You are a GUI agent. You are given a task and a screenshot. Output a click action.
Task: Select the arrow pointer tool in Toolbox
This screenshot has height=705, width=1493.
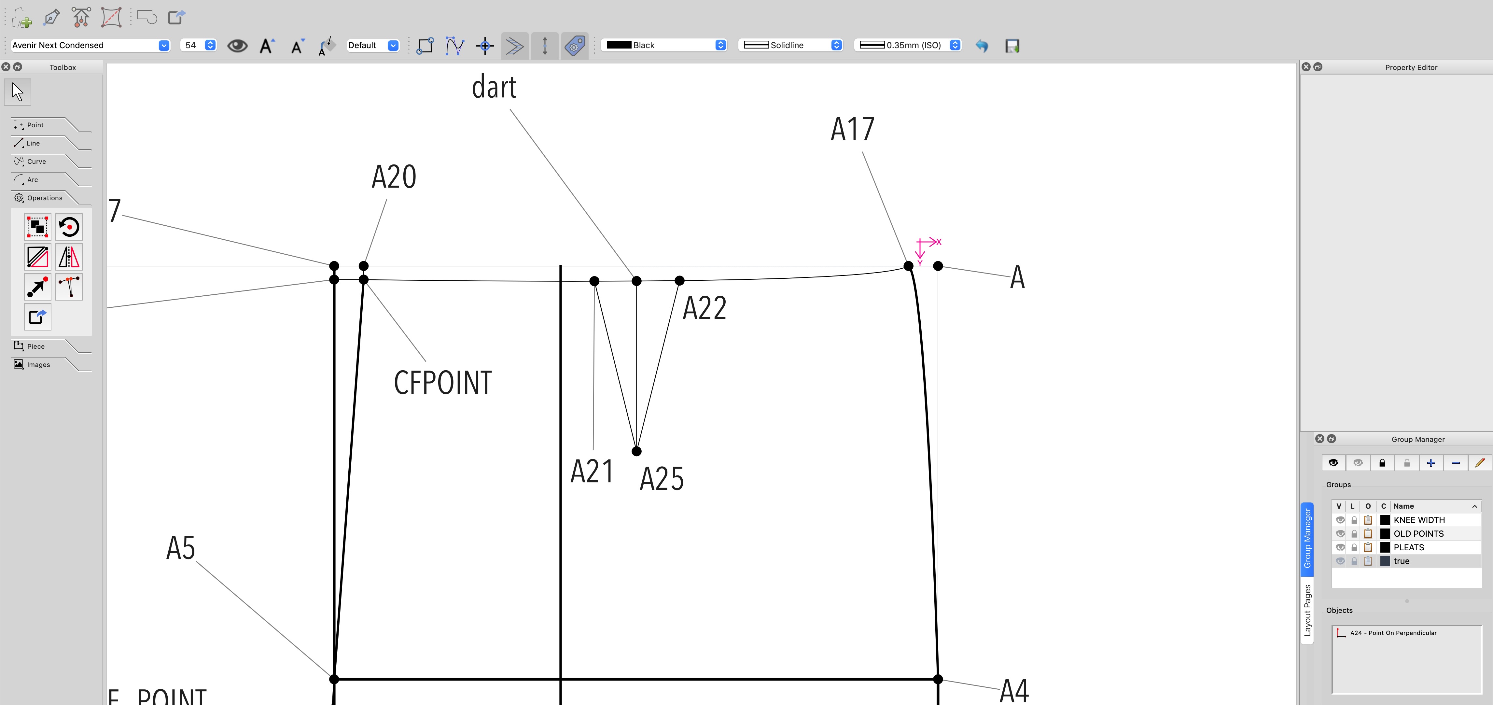(x=17, y=92)
